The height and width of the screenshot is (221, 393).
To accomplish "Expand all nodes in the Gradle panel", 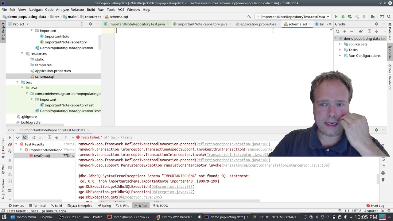I will coord(370,31).
